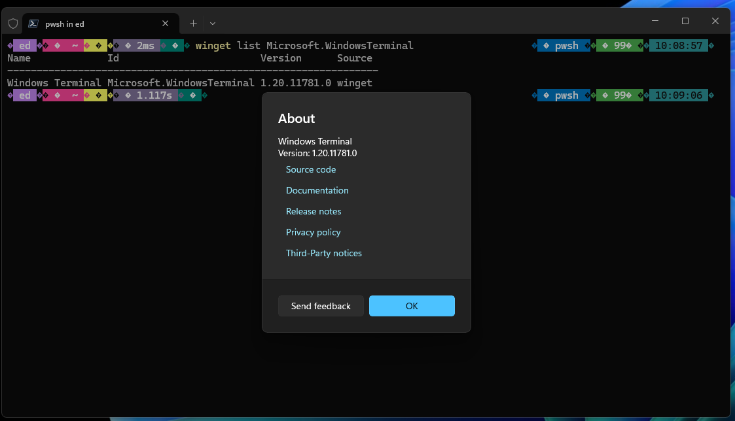Click the terminal icon on the pwsh tab
Viewport: 735px width, 421px height.
pyautogui.click(x=33, y=23)
